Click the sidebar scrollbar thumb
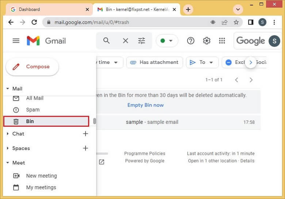The width and height of the screenshot is (285, 199). click(x=94, y=121)
